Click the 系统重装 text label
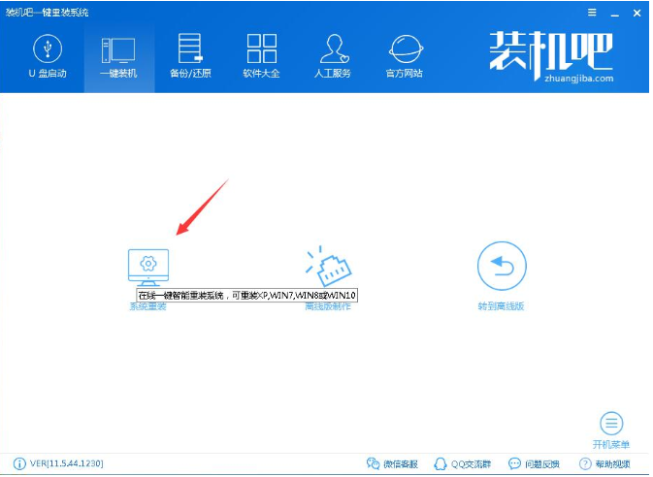The width and height of the screenshot is (653, 477). 147,306
